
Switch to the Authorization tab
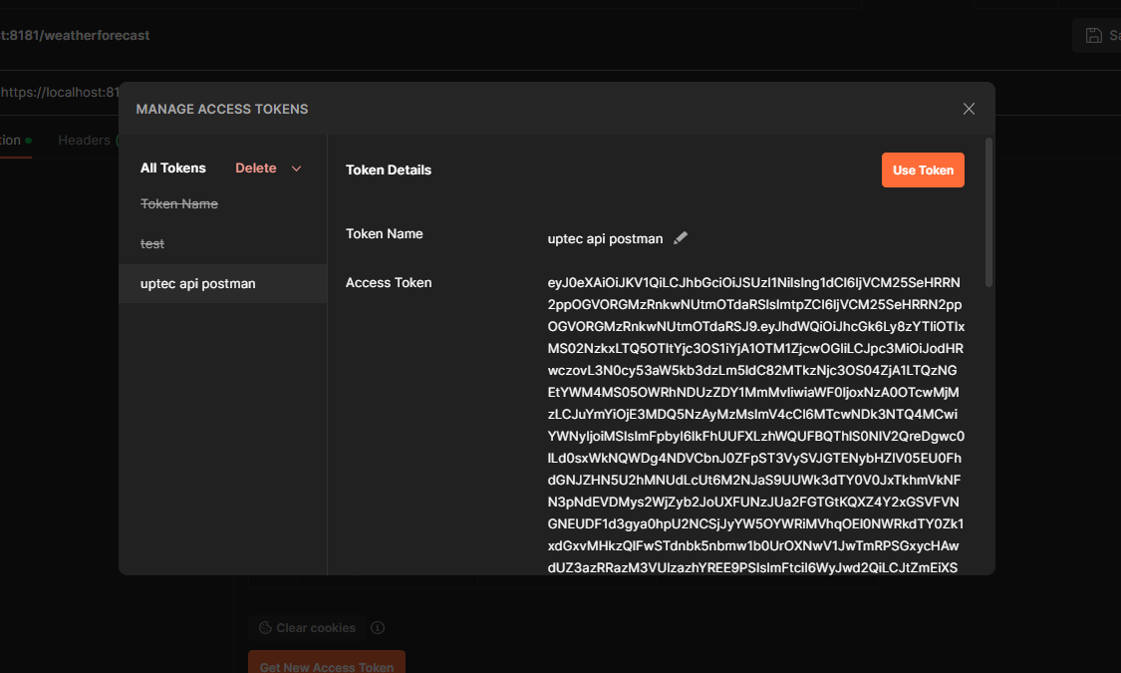tap(10, 141)
